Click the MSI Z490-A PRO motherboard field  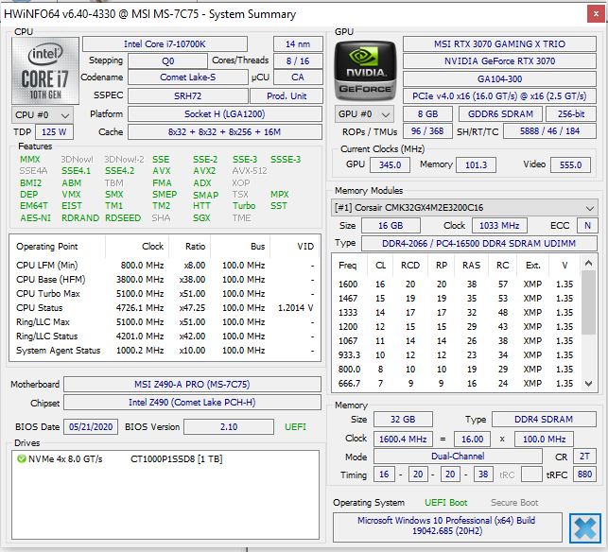[192, 385]
